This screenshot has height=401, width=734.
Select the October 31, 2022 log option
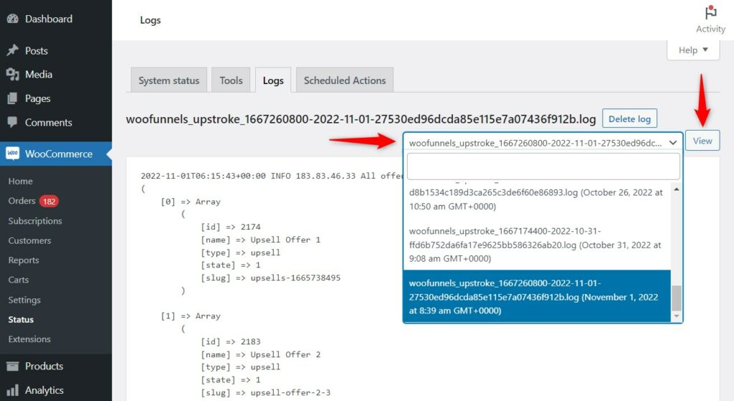pyautogui.click(x=537, y=245)
